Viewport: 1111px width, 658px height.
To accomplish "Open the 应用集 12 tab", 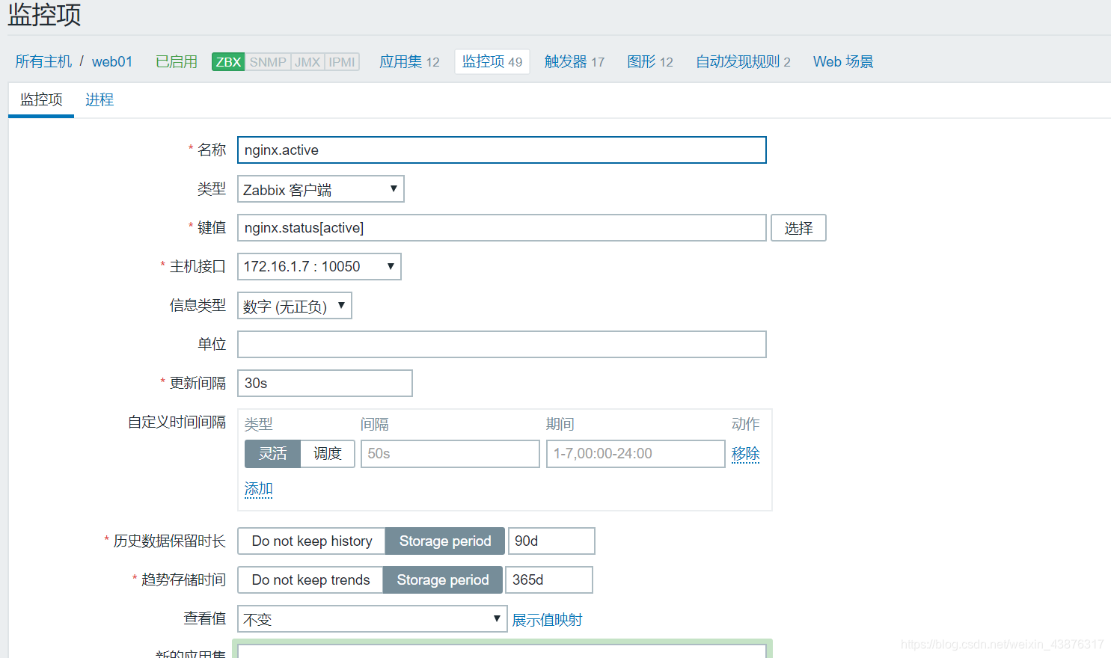I will [409, 61].
